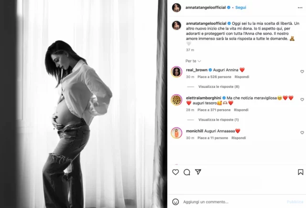Reply to monichill's comment with Rispondi
The image size is (306, 208).
click(x=239, y=138)
